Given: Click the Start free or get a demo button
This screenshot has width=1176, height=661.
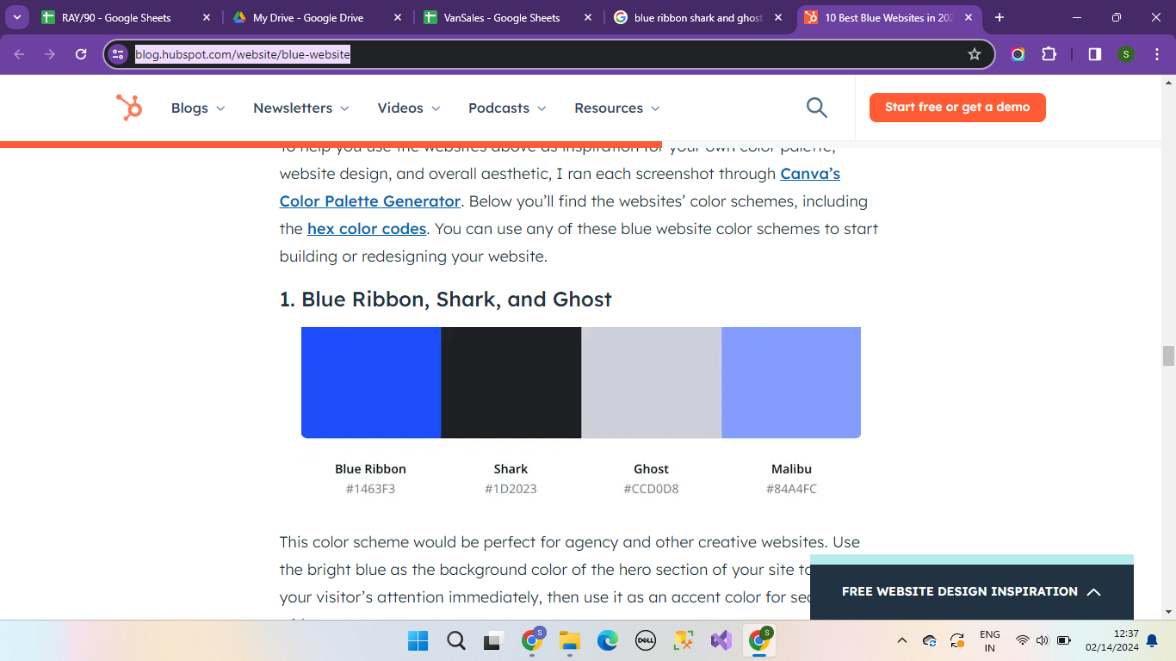Looking at the screenshot, I should click(957, 108).
